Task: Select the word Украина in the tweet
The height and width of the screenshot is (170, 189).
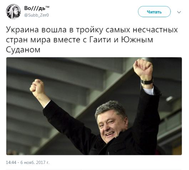Action: [22, 30]
